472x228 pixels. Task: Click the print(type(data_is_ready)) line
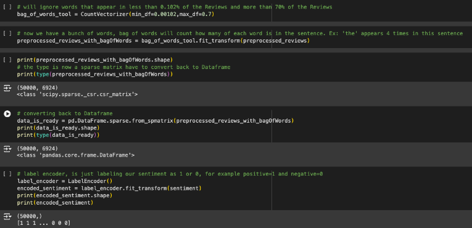(58, 135)
